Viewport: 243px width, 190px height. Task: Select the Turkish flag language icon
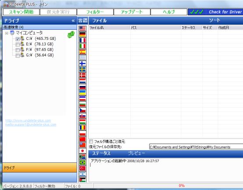tap(82, 169)
